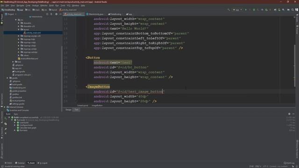Viewport: 299px width, 168px height.
Task: Sync project with Gradle files icon
Action: tap(275, 10)
